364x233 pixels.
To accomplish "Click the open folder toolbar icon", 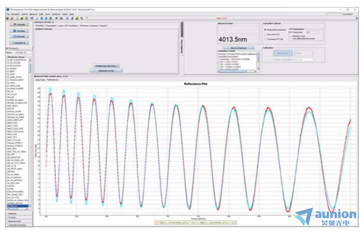I will pos(12,18).
